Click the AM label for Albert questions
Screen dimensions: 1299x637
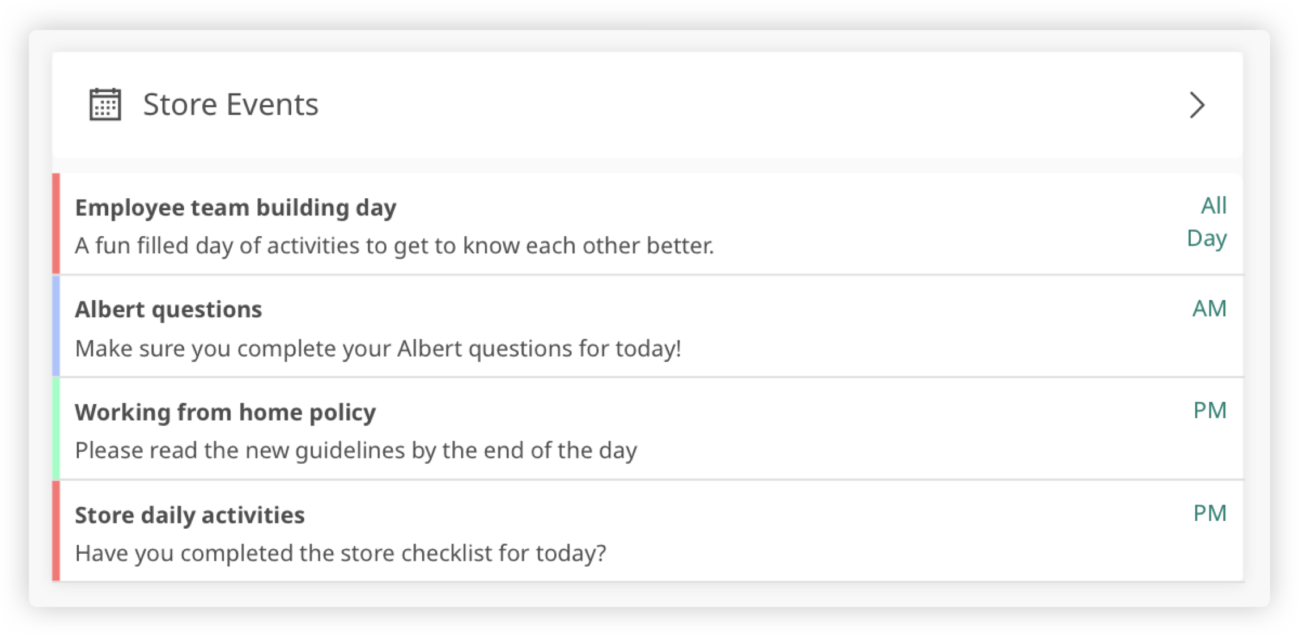coord(1209,309)
